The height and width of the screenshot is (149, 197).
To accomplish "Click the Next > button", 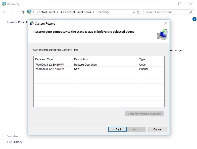I will tap(136, 129).
